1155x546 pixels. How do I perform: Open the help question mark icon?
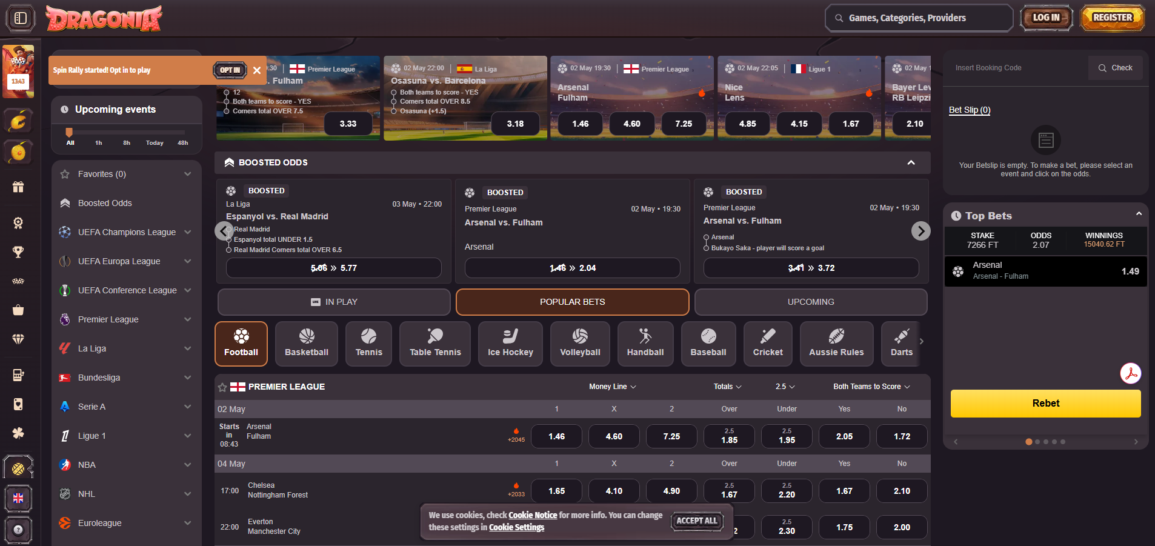point(18,530)
